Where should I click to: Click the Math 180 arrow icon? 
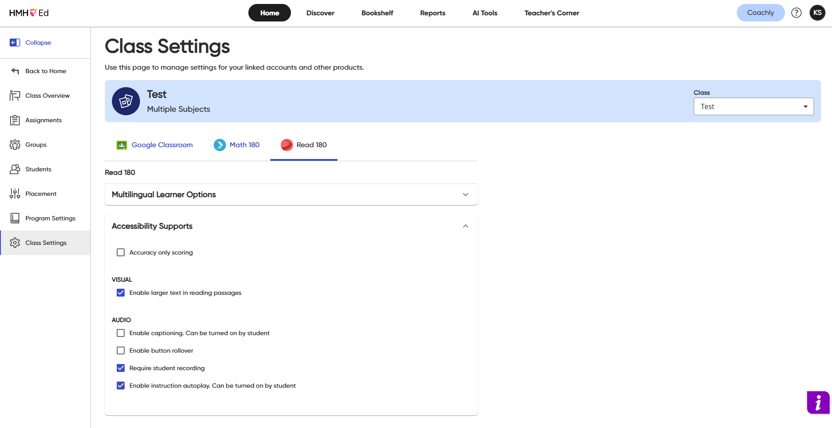220,145
